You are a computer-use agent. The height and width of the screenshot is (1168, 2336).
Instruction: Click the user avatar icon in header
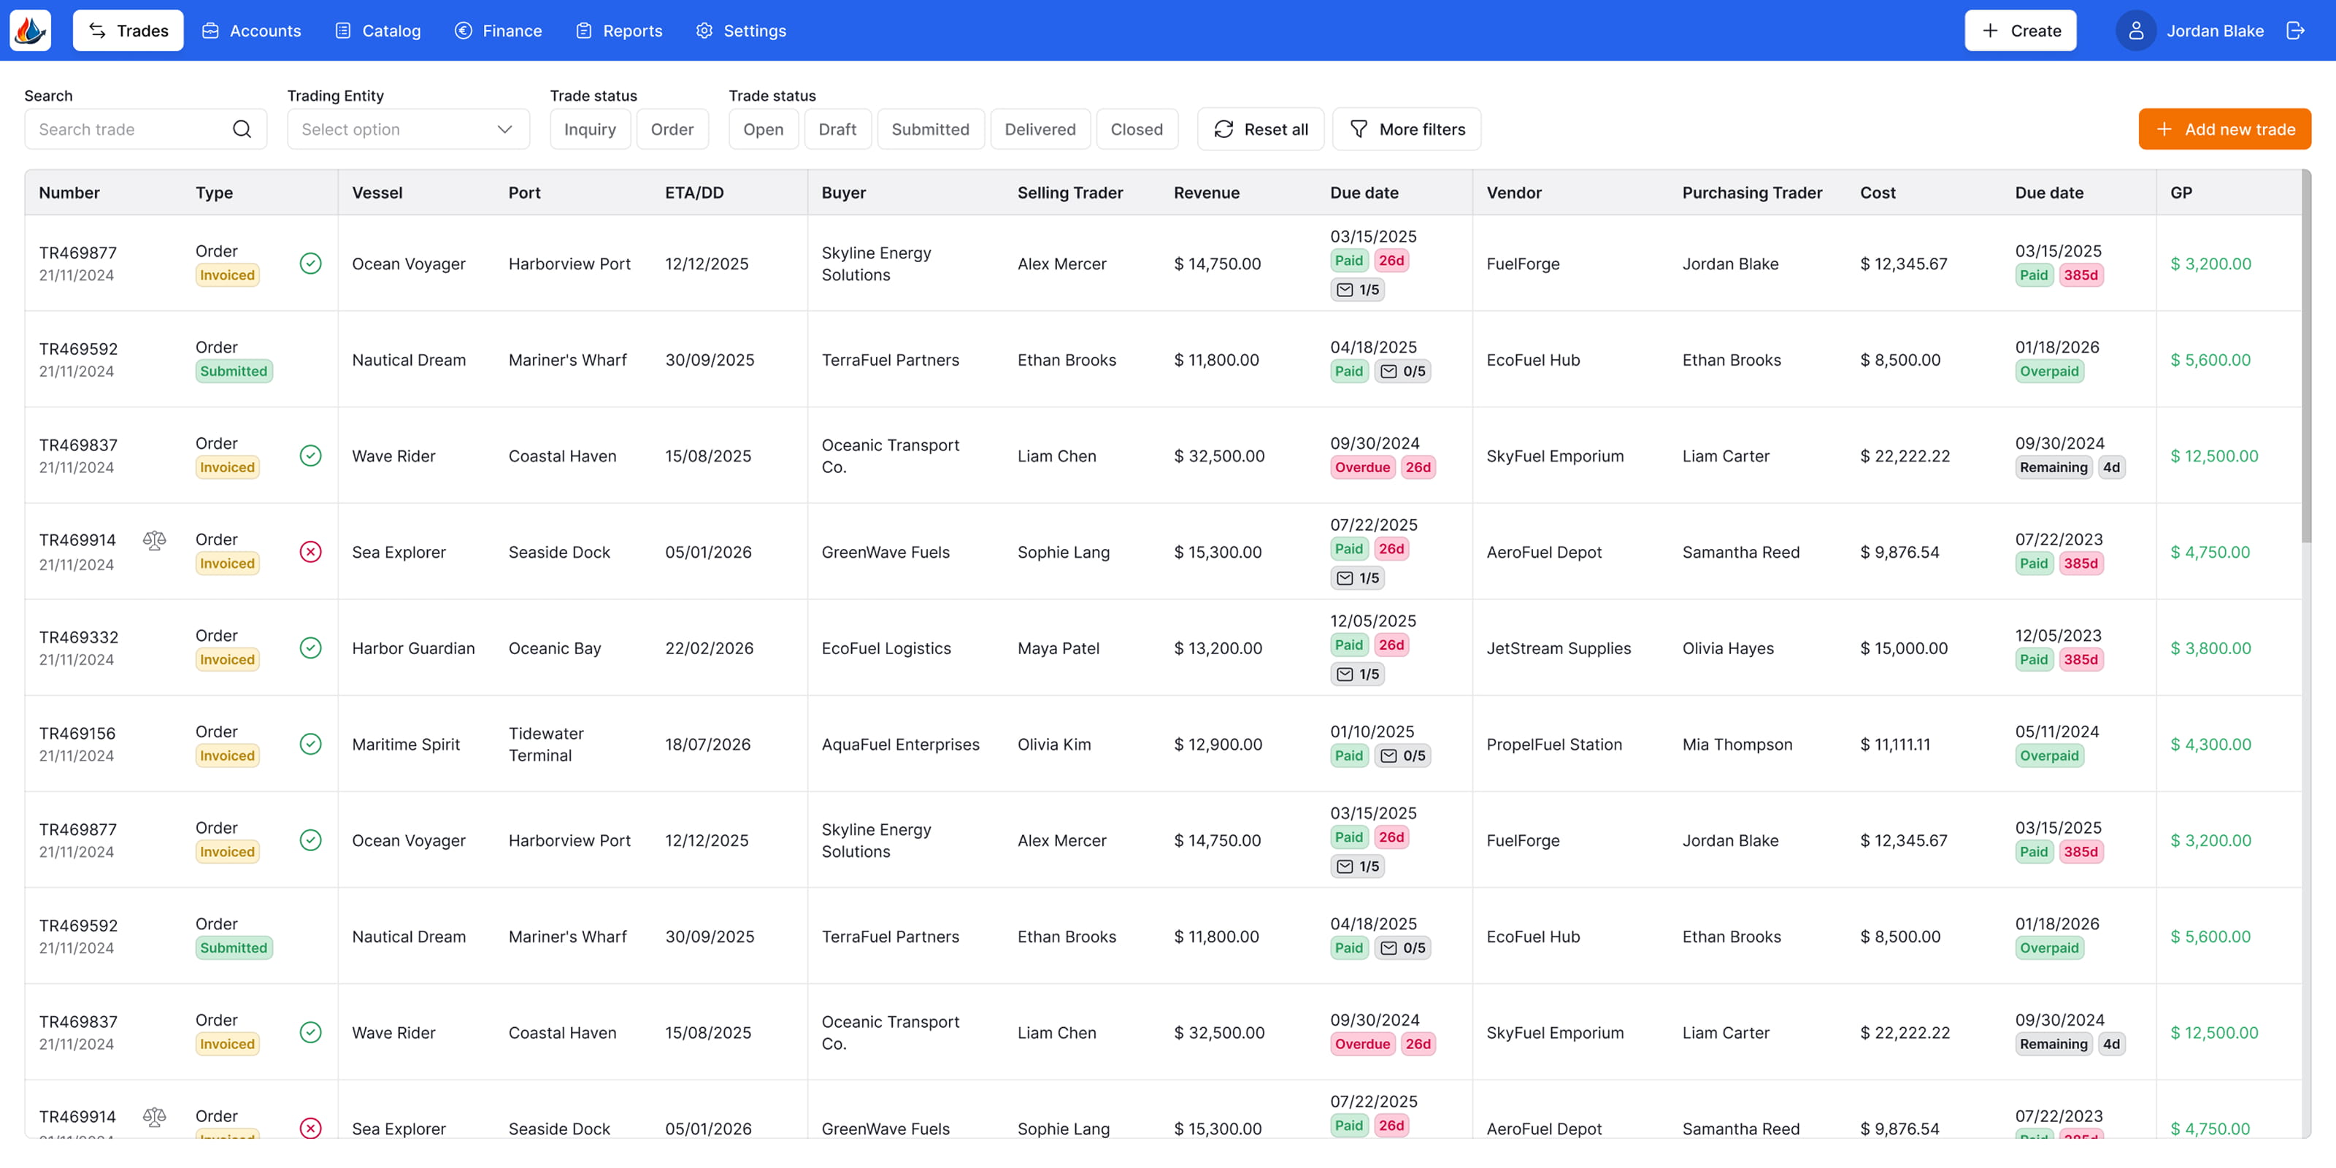click(2135, 30)
